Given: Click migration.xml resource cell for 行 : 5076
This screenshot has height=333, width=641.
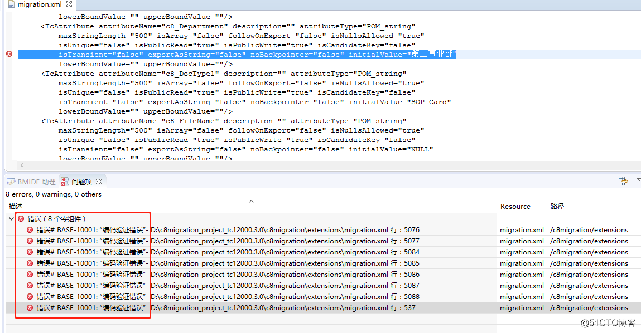Looking at the screenshot, I should (522, 230).
